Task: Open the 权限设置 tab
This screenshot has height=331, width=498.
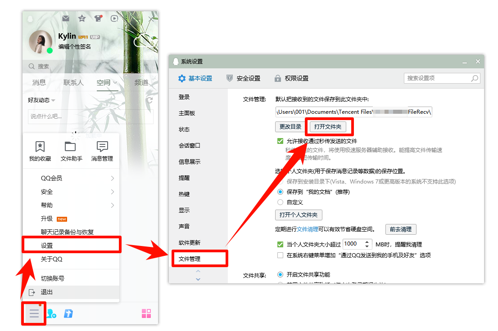Action: [x=292, y=78]
